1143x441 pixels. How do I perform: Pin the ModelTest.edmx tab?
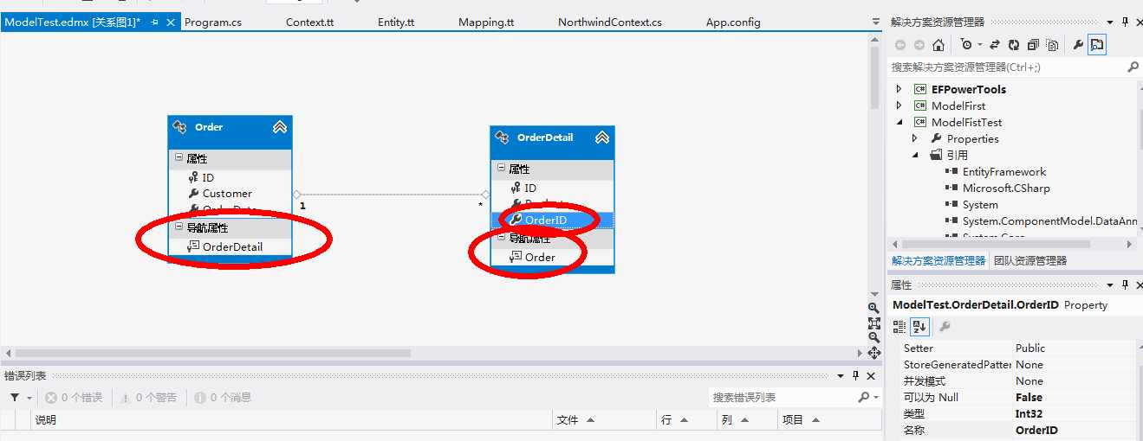(154, 22)
